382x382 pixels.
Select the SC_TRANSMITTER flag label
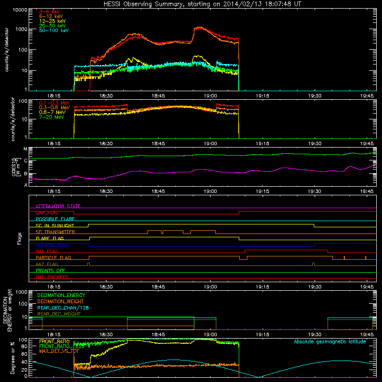pos(55,232)
